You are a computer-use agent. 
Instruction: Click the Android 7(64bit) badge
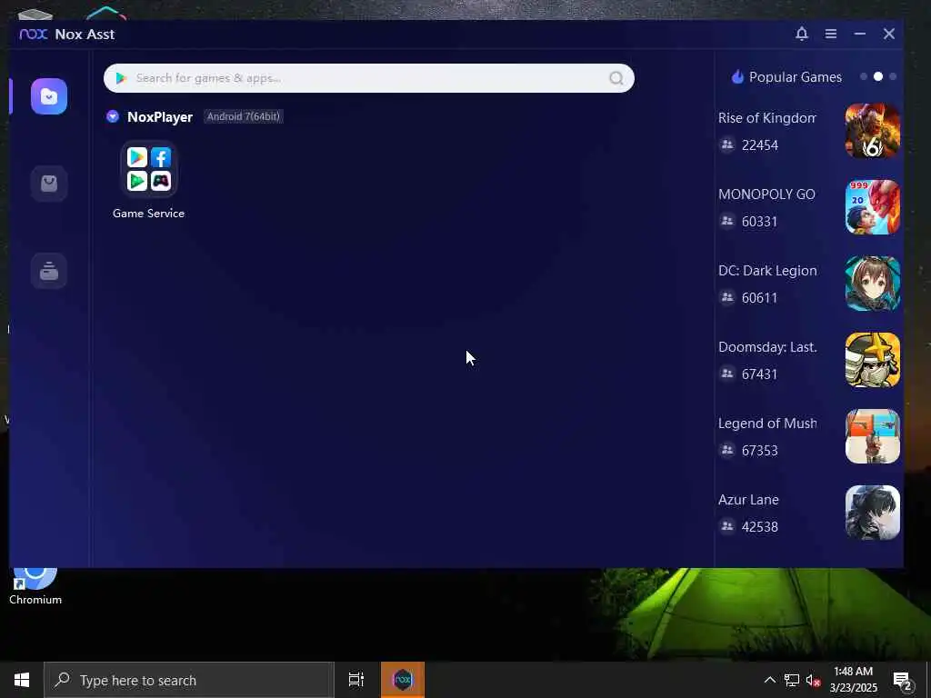[244, 117]
